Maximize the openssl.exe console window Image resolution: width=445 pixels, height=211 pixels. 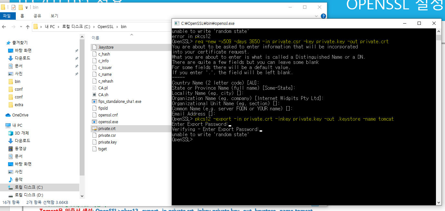(x=419, y=23)
